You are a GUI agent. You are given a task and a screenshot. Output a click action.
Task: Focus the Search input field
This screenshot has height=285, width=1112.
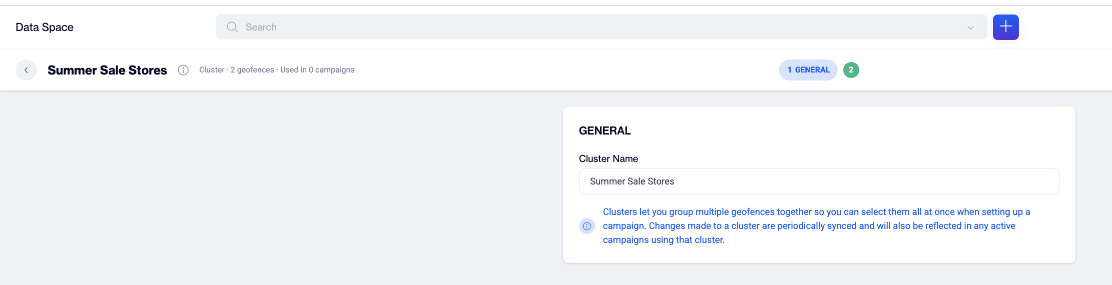tap(601, 27)
